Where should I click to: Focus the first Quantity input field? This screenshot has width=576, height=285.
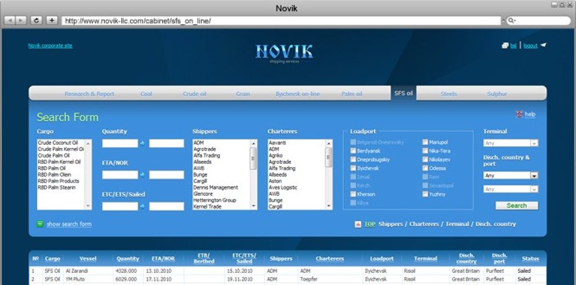120,144
